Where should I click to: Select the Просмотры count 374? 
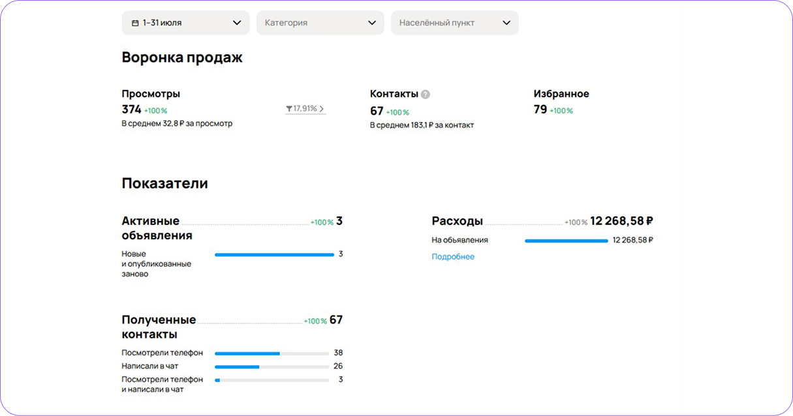click(x=131, y=110)
